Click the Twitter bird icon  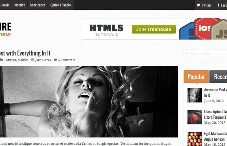point(198,5)
